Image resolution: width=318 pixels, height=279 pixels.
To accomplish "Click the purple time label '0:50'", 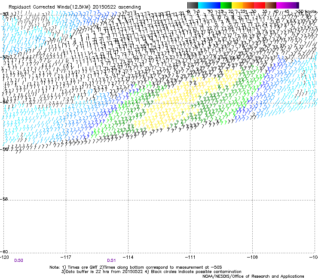I will click(18, 261).
